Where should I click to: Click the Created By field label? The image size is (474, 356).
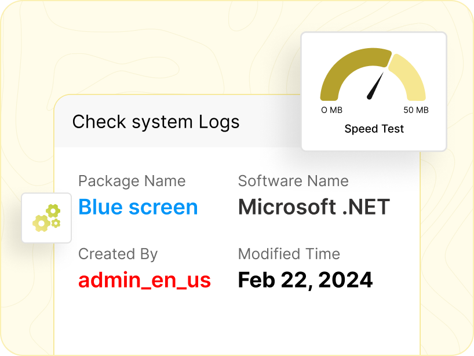[x=118, y=254]
